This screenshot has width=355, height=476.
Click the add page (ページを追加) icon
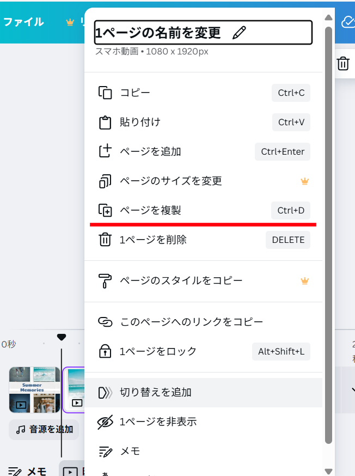click(x=105, y=151)
